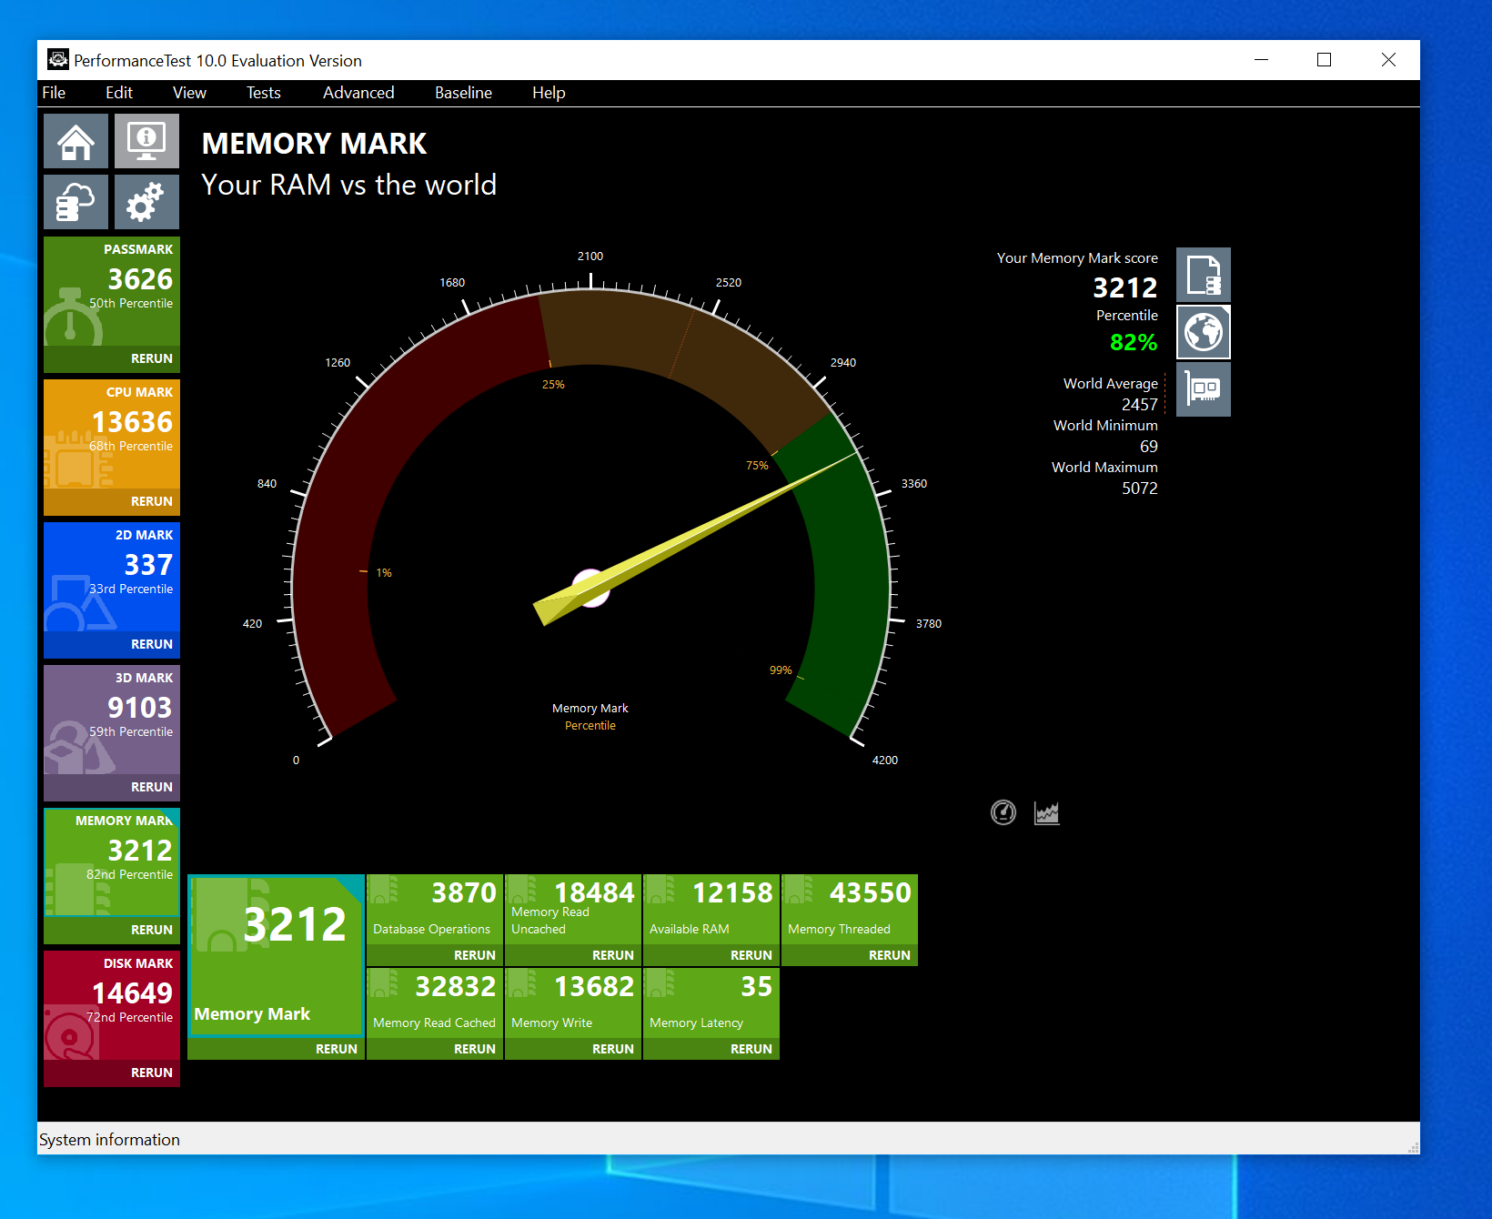The width and height of the screenshot is (1492, 1219).
Task: Click the Available RAM 12158 tile
Action: tap(711, 909)
